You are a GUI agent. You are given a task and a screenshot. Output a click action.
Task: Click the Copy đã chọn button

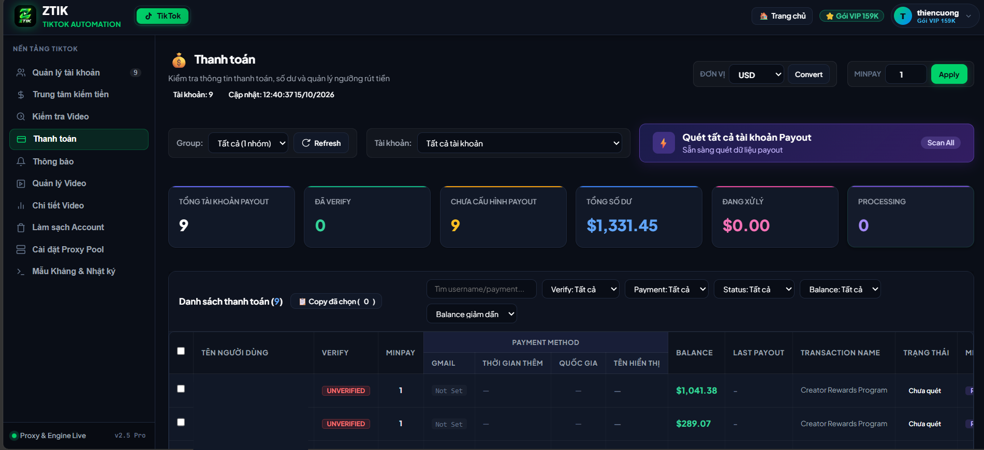click(x=336, y=302)
